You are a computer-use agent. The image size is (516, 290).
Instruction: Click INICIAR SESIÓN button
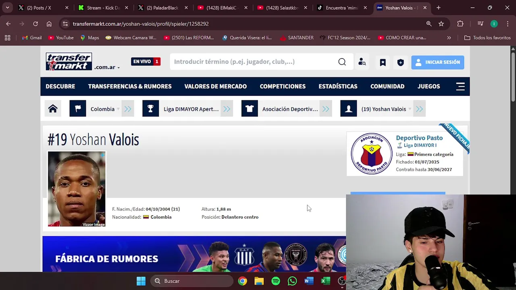pyautogui.click(x=437, y=62)
